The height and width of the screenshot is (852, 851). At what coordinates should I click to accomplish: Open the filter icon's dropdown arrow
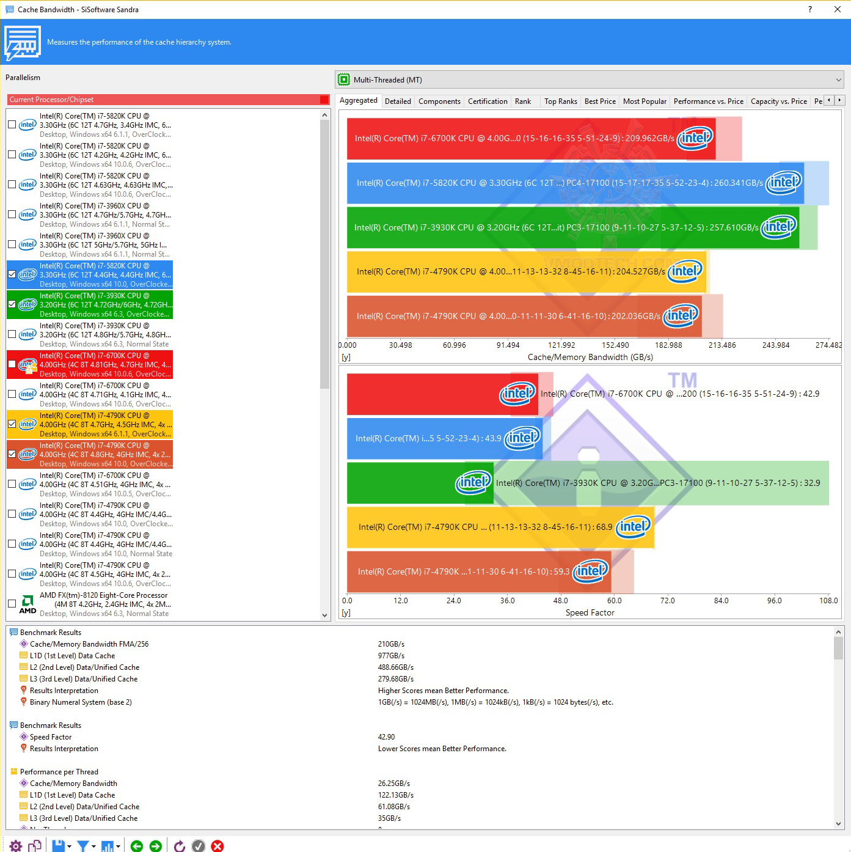point(93,846)
